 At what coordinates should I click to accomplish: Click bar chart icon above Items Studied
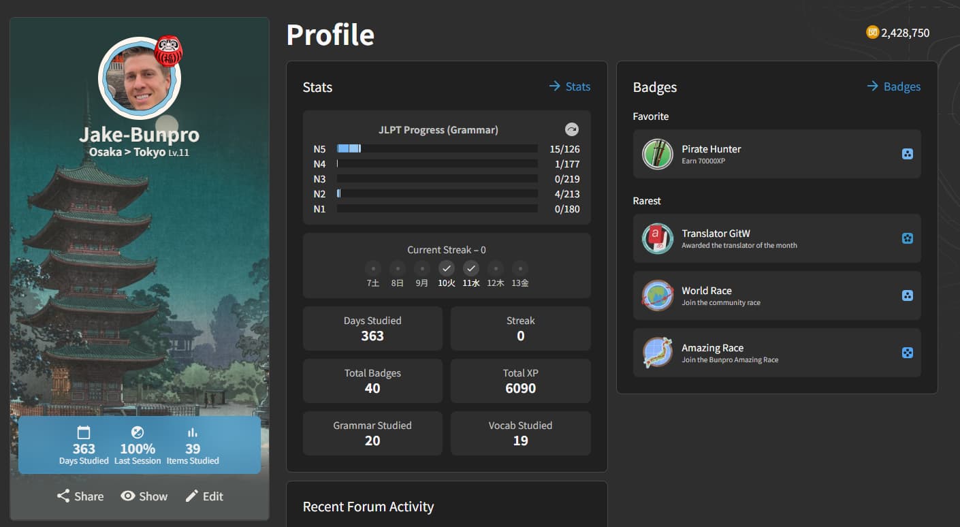[x=193, y=432]
